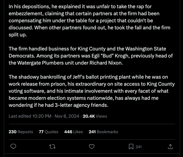Show the 446 Likes list
This screenshot has width=183, height=157.
coord(73,132)
